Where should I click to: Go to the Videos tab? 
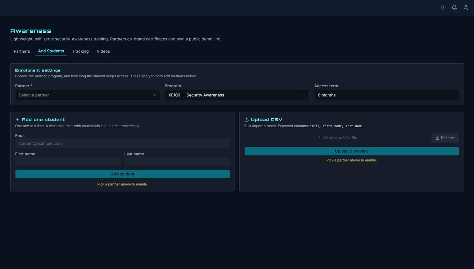tap(103, 51)
